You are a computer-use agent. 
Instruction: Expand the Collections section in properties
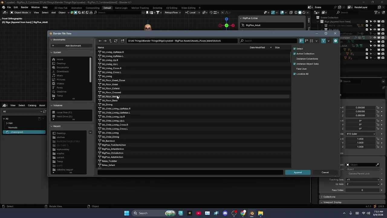coord(322,197)
